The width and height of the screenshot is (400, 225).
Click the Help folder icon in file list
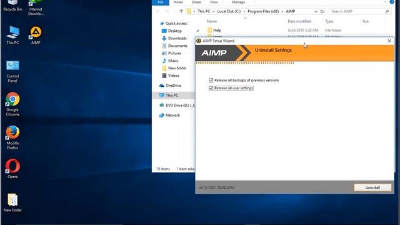point(210,30)
